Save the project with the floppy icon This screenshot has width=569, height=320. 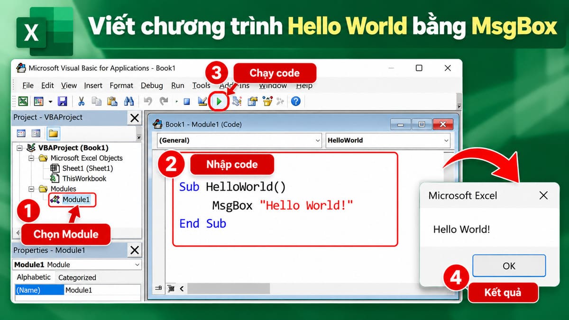point(62,101)
